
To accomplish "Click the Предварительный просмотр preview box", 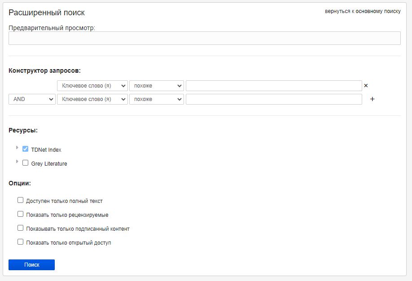I will point(204,38).
